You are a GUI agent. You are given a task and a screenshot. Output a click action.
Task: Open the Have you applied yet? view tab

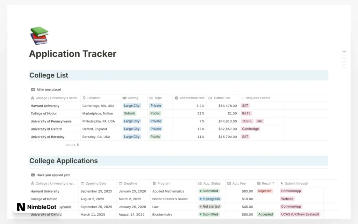coord(51,175)
